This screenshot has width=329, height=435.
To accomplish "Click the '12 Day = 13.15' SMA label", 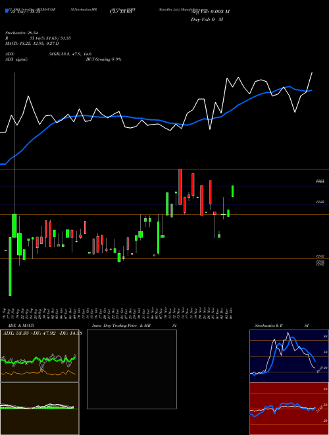I will coord(25,12).
